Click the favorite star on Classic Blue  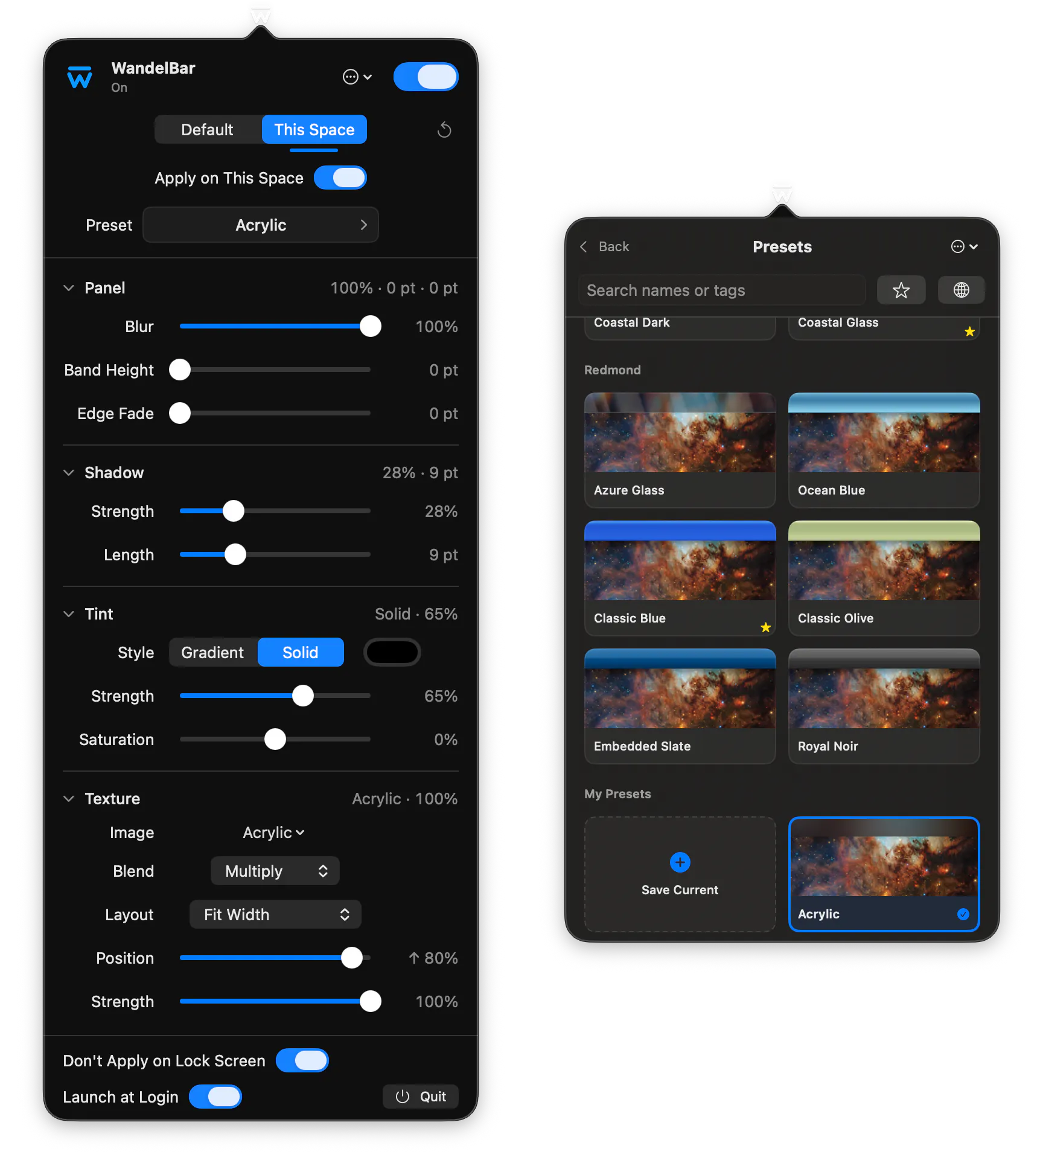(766, 627)
